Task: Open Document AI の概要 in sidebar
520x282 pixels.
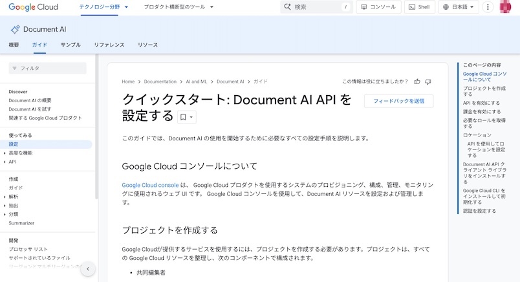Action: (x=30, y=100)
